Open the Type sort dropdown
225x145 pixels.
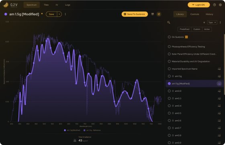click(x=212, y=22)
